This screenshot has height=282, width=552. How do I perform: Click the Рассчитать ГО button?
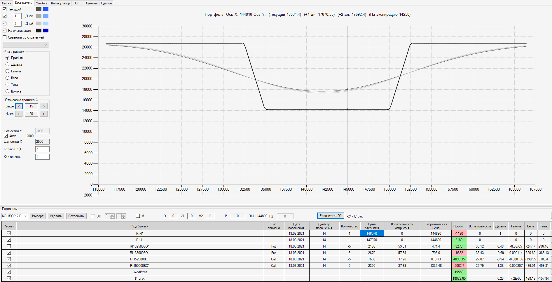tap(331, 216)
